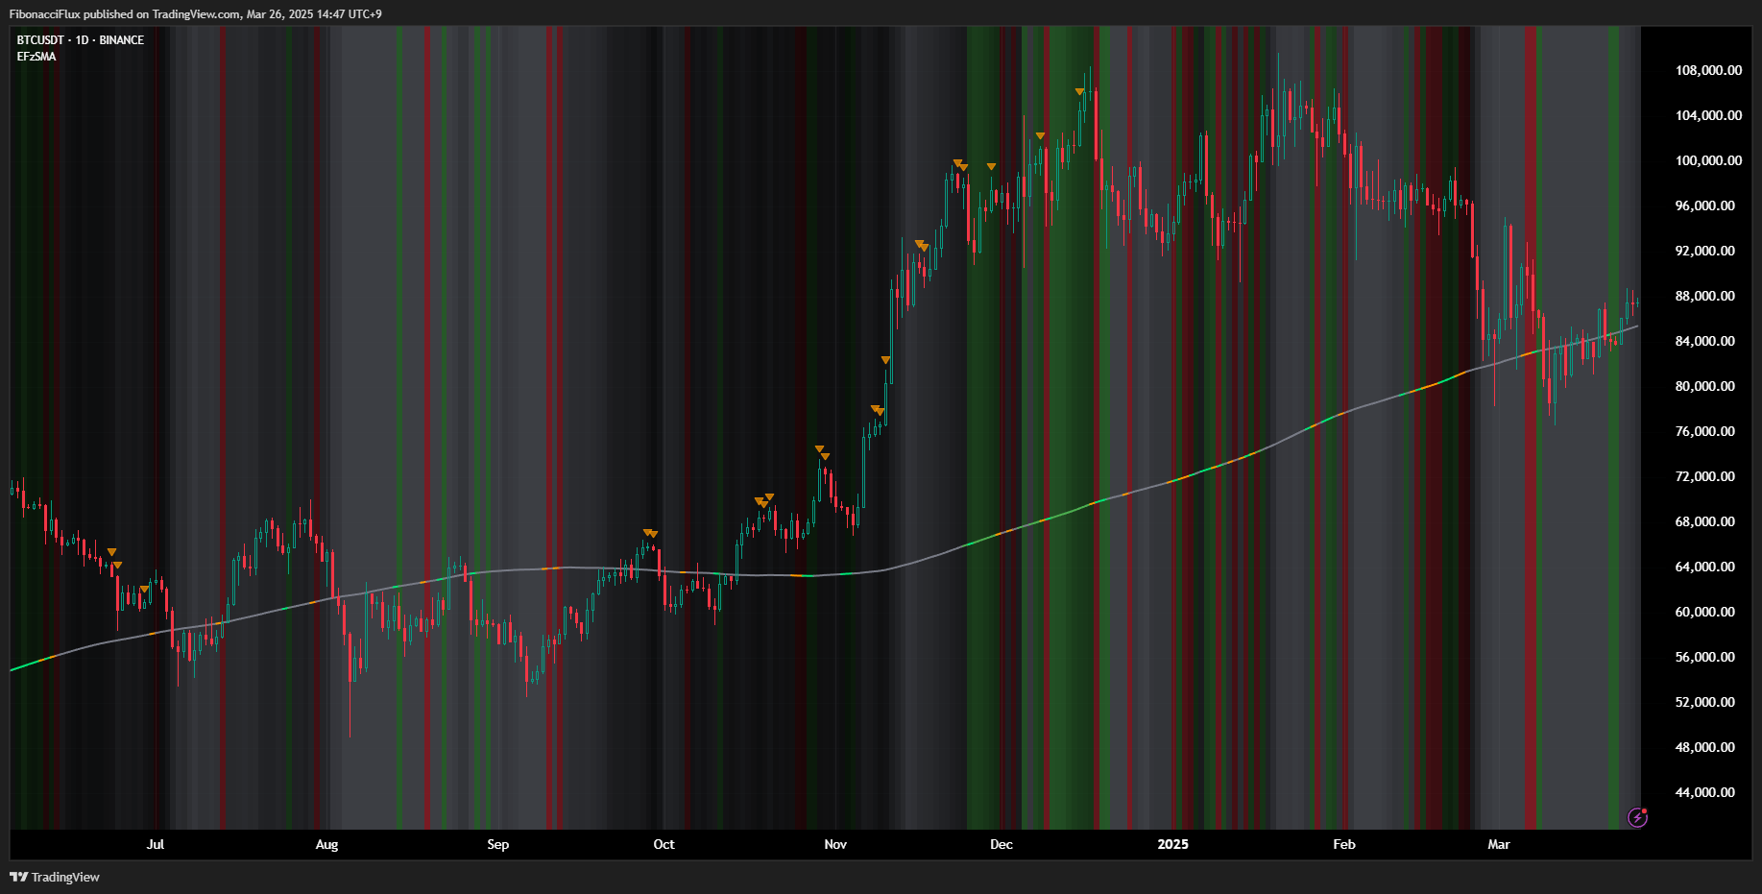This screenshot has width=1762, height=894.
Task: Click the TradingView logo at bottom left
Action: 55,877
